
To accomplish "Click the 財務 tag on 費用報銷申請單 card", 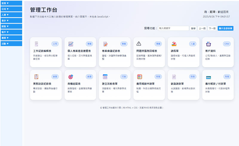I will [158, 77].
